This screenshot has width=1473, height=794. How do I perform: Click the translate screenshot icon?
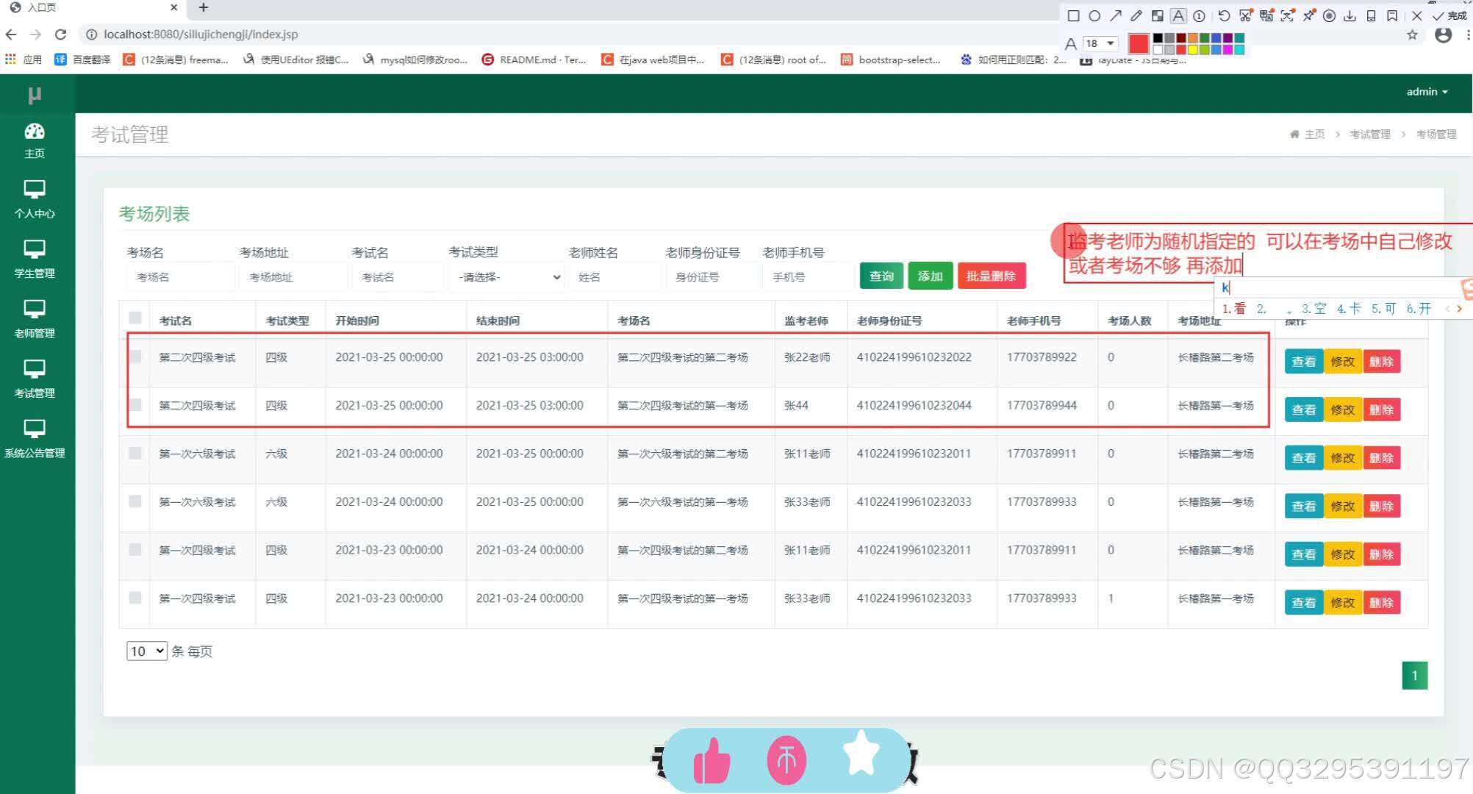pos(1266,15)
